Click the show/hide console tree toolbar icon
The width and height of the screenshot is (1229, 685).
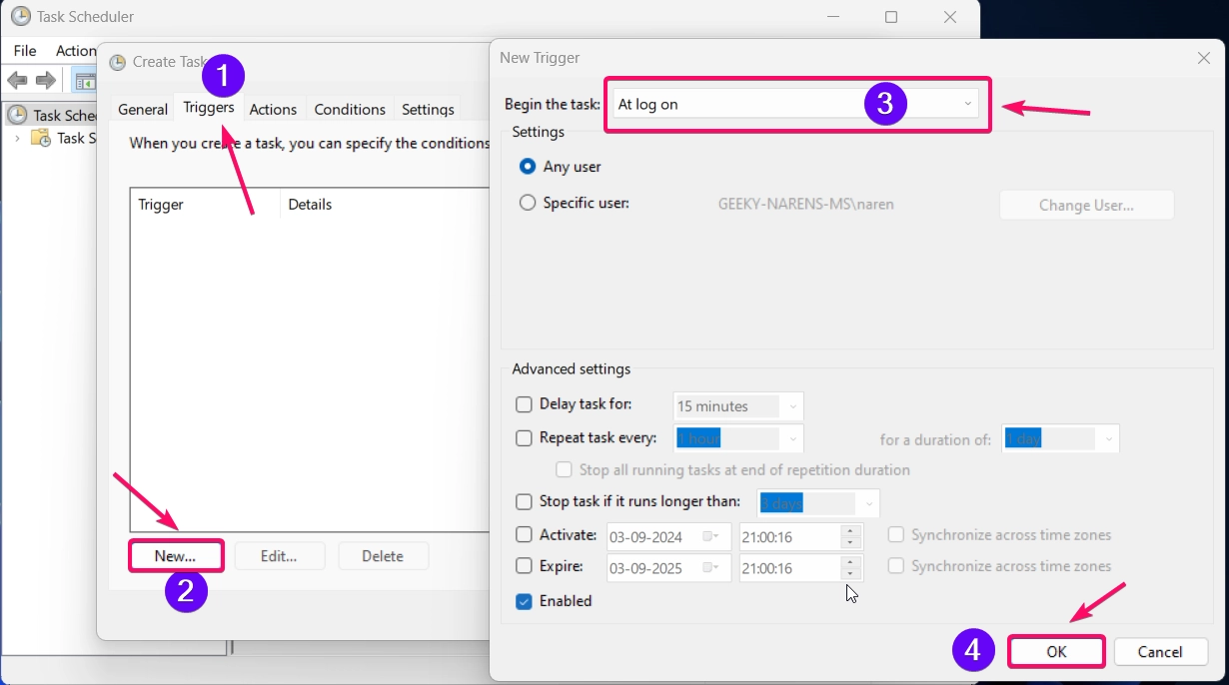tap(85, 81)
